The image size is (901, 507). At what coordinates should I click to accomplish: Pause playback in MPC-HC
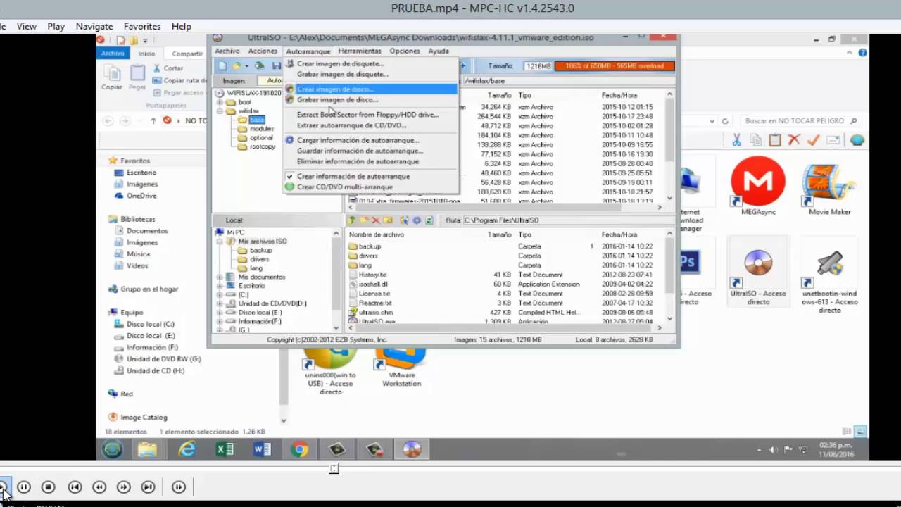[24, 487]
